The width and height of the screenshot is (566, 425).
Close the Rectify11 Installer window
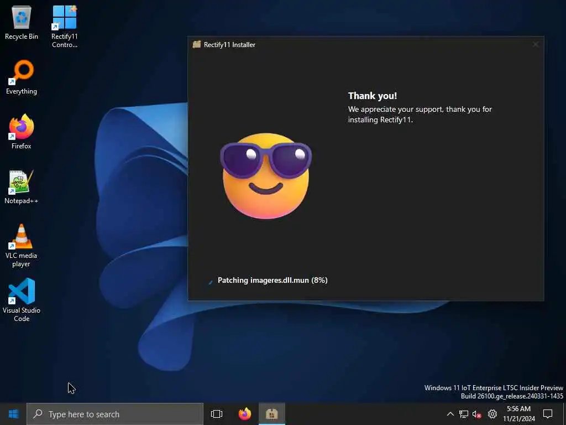pyautogui.click(x=536, y=44)
